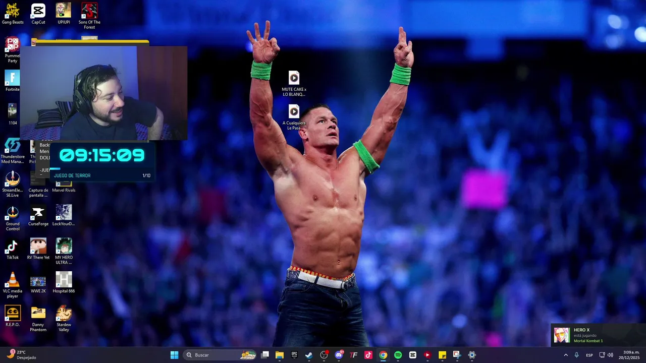Select the Marvel Rivals desktop label
The width and height of the screenshot is (646, 363).
(x=64, y=190)
